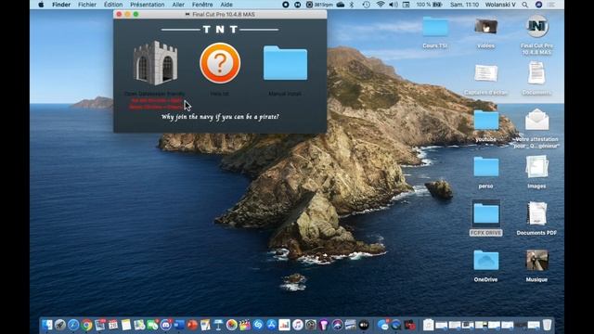Image resolution: width=594 pixels, height=334 pixels.
Task: Open Shazam in the Dock
Action: (258, 325)
